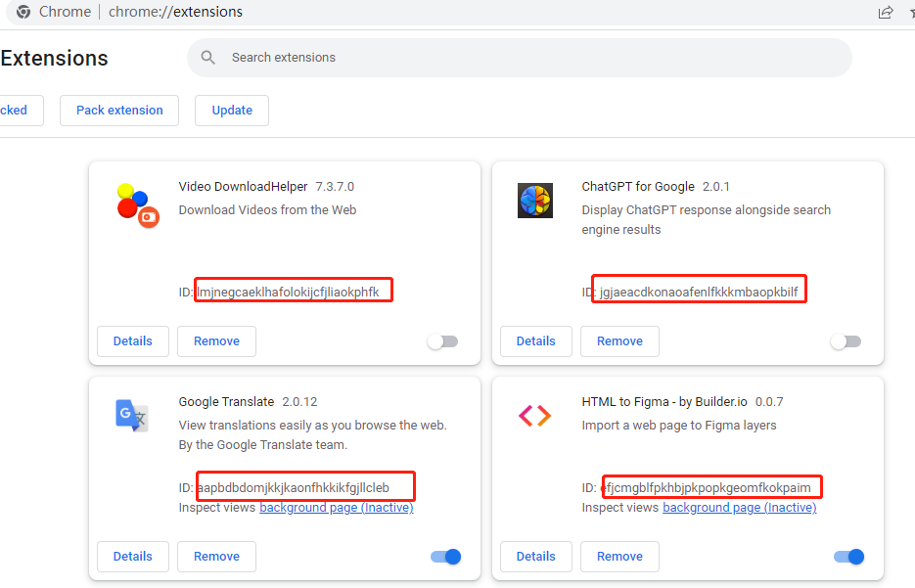Image resolution: width=915 pixels, height=588 pixels.
Task: Disable the Google Translate extension toggle
Action: [x=446, y=557]
